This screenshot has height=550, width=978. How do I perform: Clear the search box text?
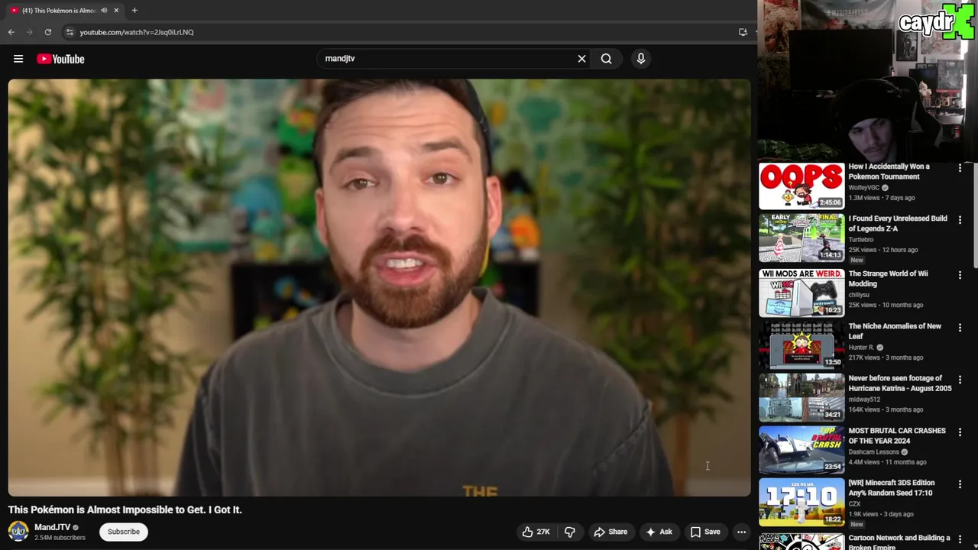pyautogui.click(x=581, y=59)
